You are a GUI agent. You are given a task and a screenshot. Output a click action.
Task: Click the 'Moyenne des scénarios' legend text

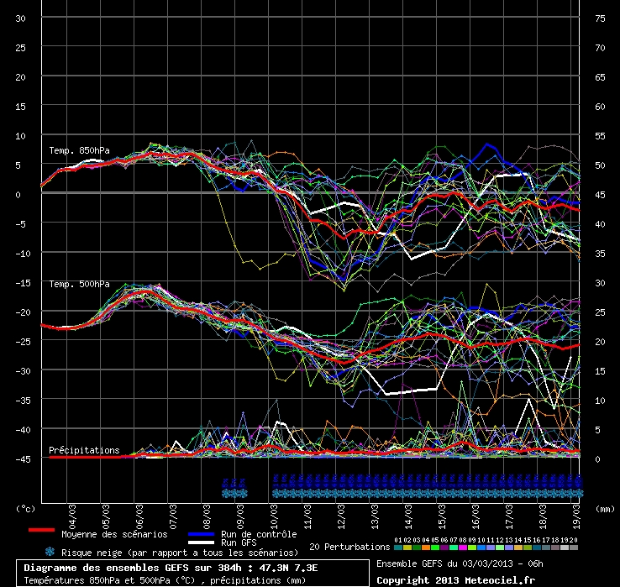coord(113,533)
